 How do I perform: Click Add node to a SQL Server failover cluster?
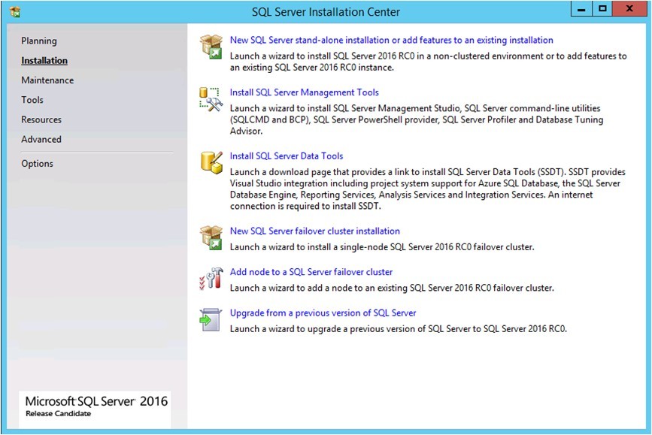pos(311,272)
